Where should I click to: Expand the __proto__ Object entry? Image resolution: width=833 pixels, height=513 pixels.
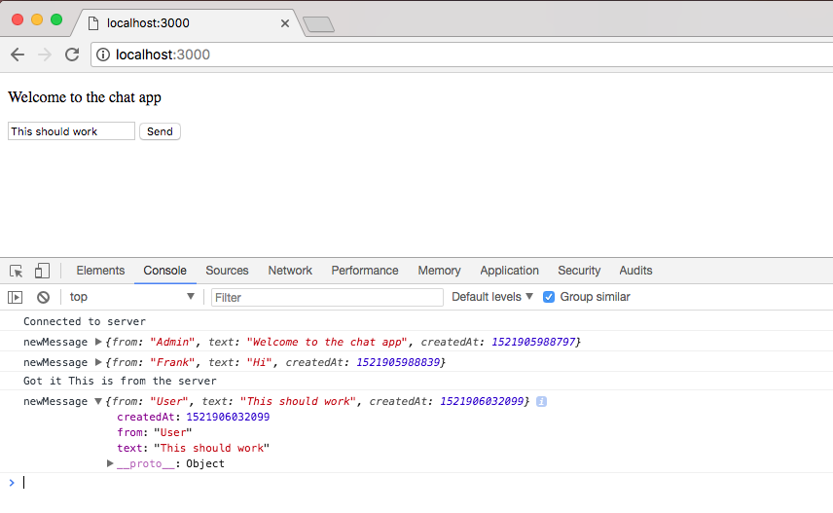[111, 463]
